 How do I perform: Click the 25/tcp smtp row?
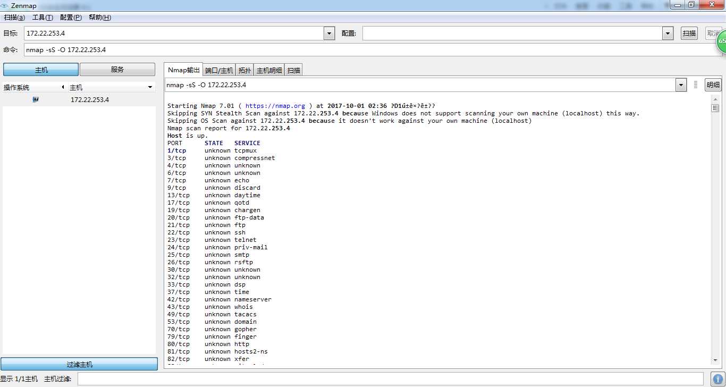[x=208, y=255]
